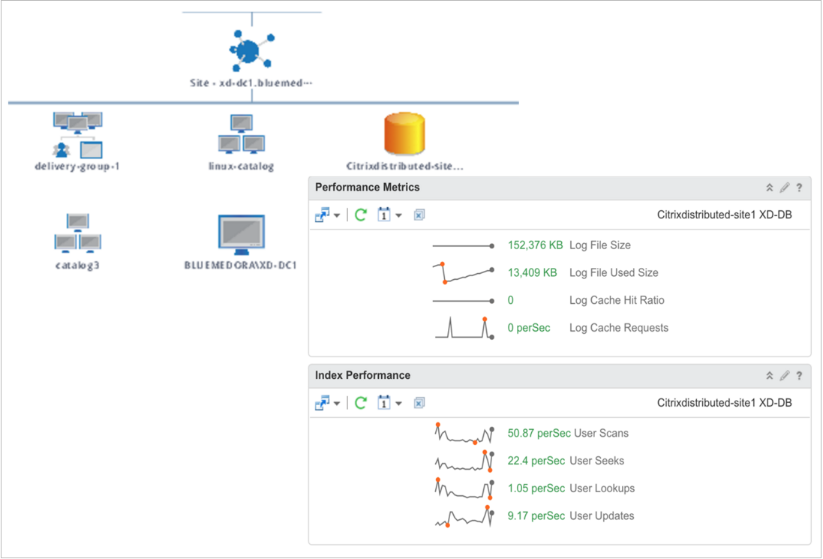Click the 0 perSec Log Cache Requests value
823x559 pixels.
click(x=529, y=328)
